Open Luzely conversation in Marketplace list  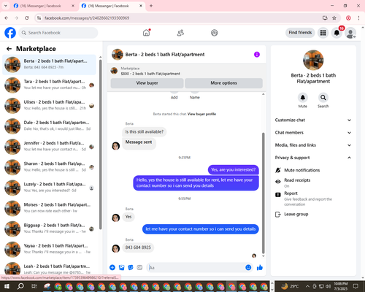[x=49, y=188]
